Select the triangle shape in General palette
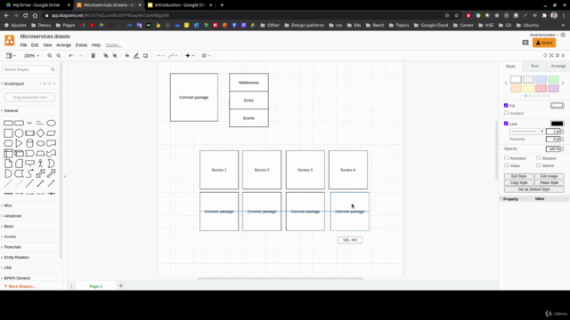 pyautogui.click(x=19, y=143)
